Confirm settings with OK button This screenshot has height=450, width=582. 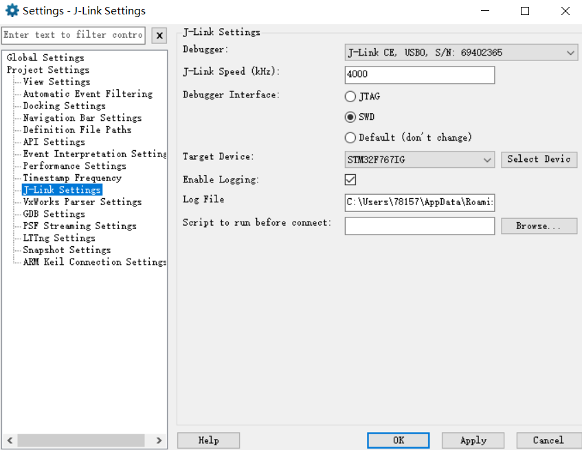tap(399, 440)
